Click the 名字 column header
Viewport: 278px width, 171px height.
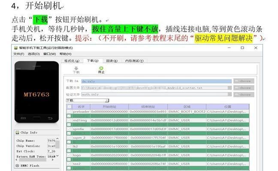pyautogui.click(x=81, y=107)
